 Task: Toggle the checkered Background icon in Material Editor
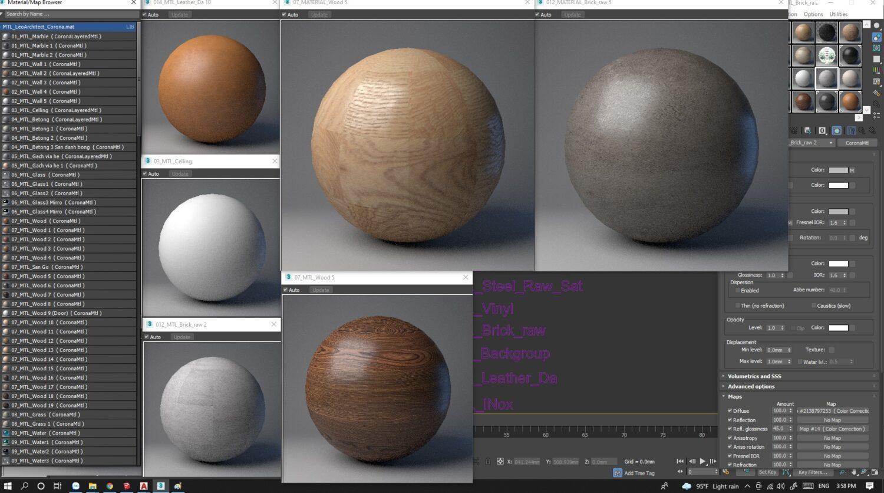pyautogui.click(x=876, y=48)
